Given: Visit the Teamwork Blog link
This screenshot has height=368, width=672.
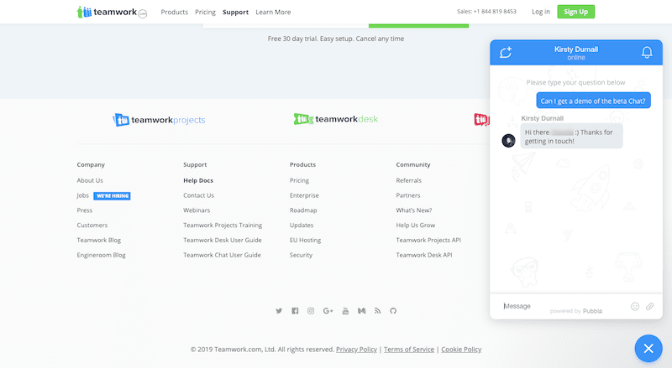Looking at the screenshot, I should tap(99, 240).
